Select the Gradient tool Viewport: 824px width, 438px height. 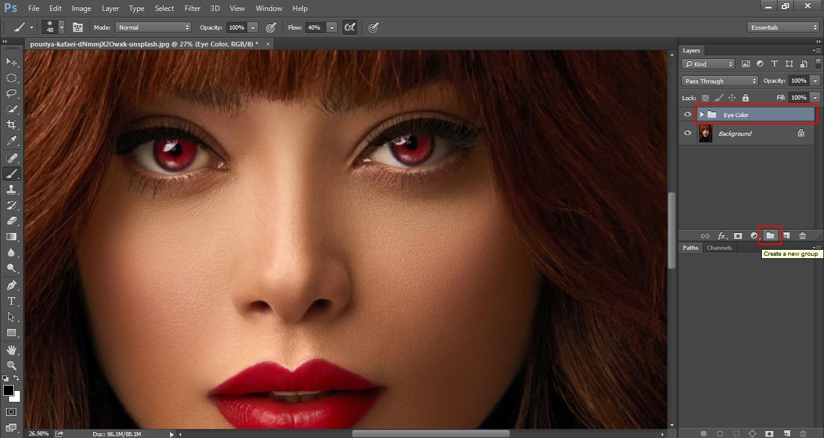tap(11, 236)
